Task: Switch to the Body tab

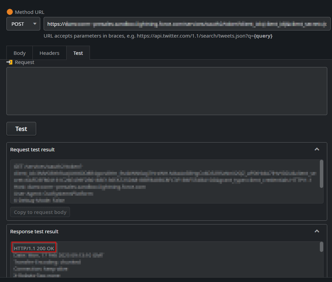Action: click(x=19, y=53)
